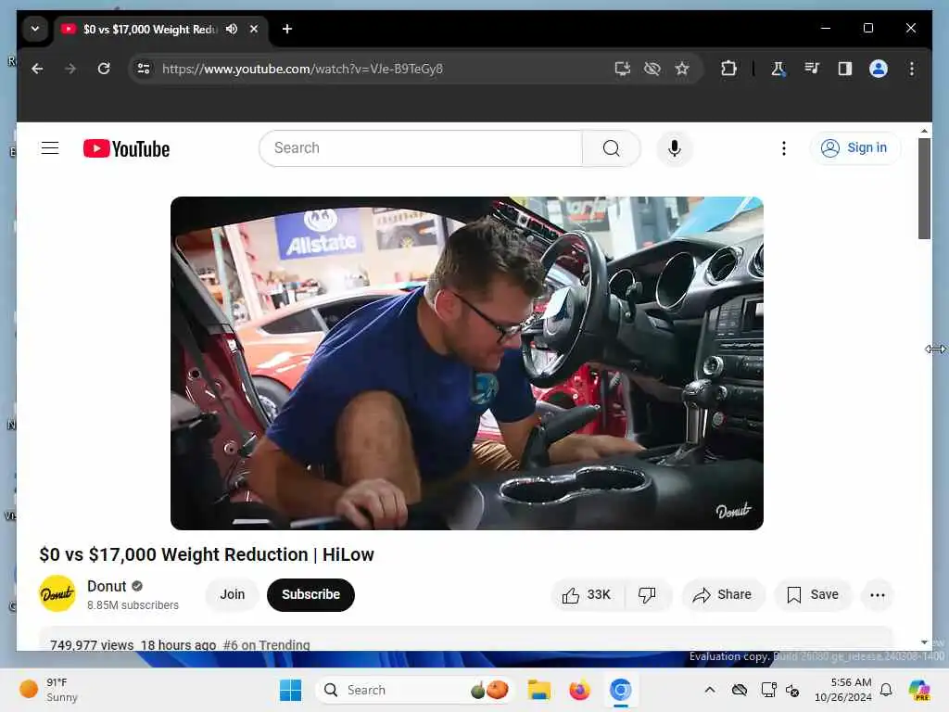
Task: Dislike this video
Action: point(647,595)
